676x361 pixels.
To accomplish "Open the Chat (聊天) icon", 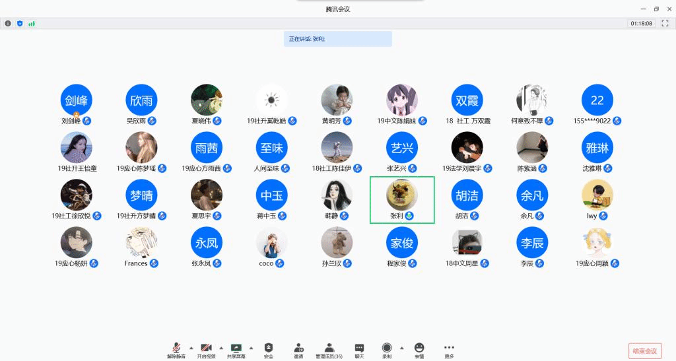I will [359, 349].
